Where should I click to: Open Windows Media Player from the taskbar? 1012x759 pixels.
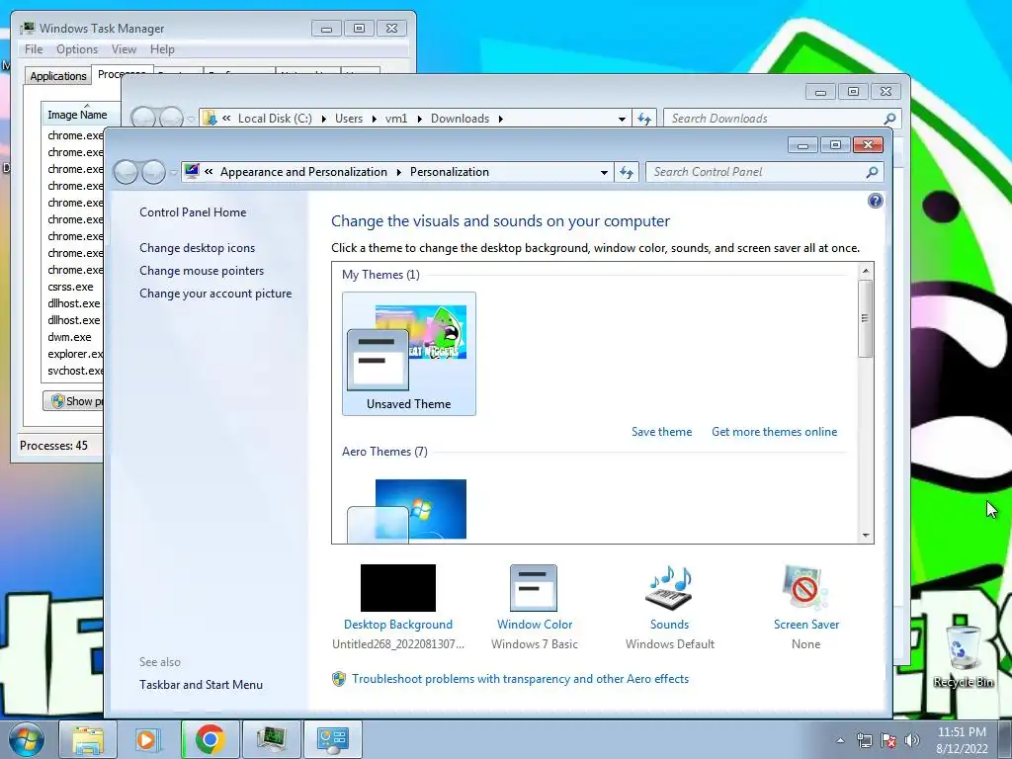click(147, 739)
